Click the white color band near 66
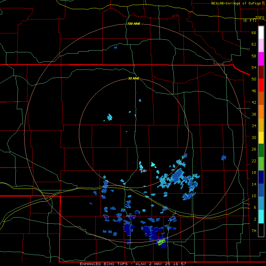The image size is (266, 266). pos(261,33)
